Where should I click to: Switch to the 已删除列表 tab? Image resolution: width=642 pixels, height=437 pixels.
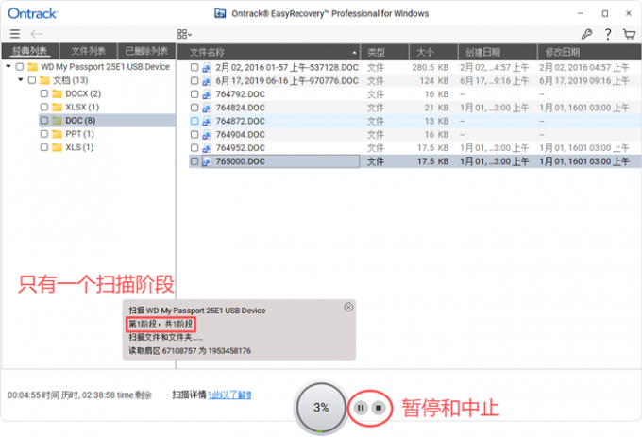[x=146, y=51]
